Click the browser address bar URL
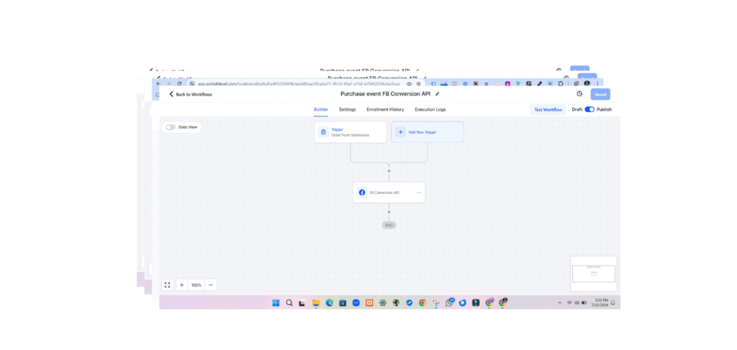Screen dimensions: 737x350 pyautogui.click(x=299, y=83)
